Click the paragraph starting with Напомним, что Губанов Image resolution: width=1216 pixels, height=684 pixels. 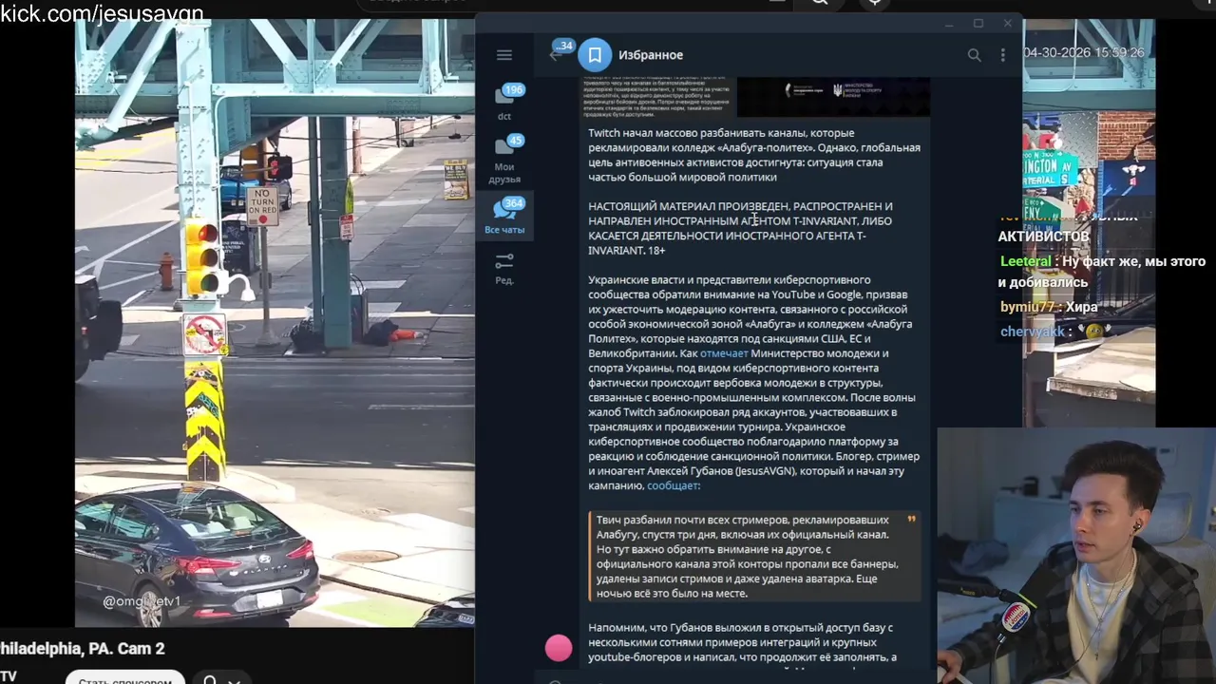coord(743,642)
